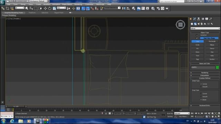Click the Play Animation button
Screen dimensions: 221x124
(x=199, y=113)
